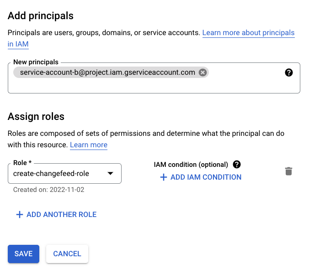Image resolution: width=325 pixels, height=269 pixels.
Task: Click the plus icon beside ADD IAM CONDITION
Action: click(x=164, y=177)
